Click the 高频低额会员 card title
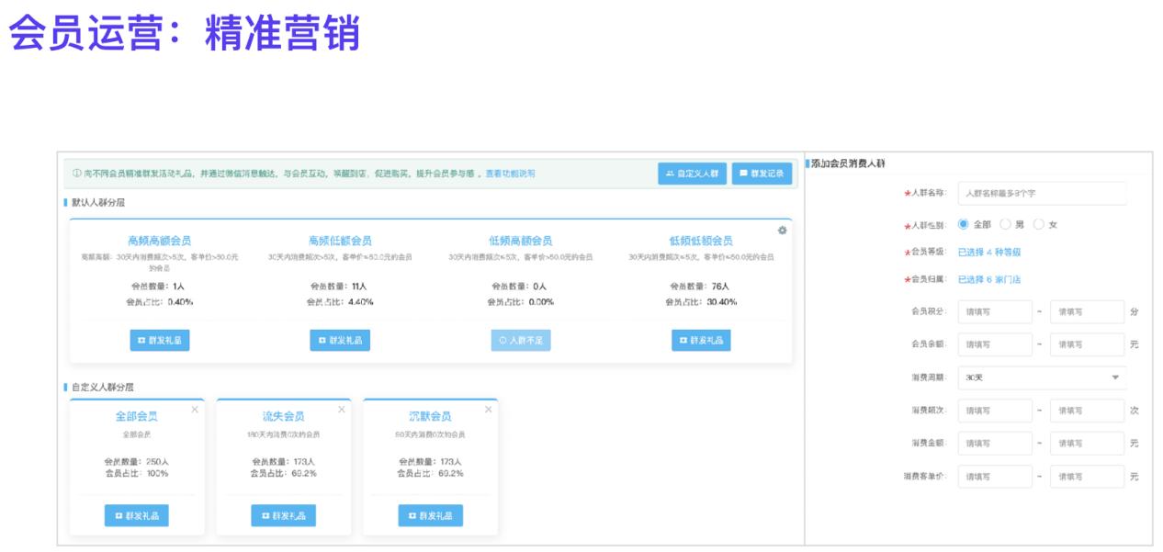 [340, 241]
